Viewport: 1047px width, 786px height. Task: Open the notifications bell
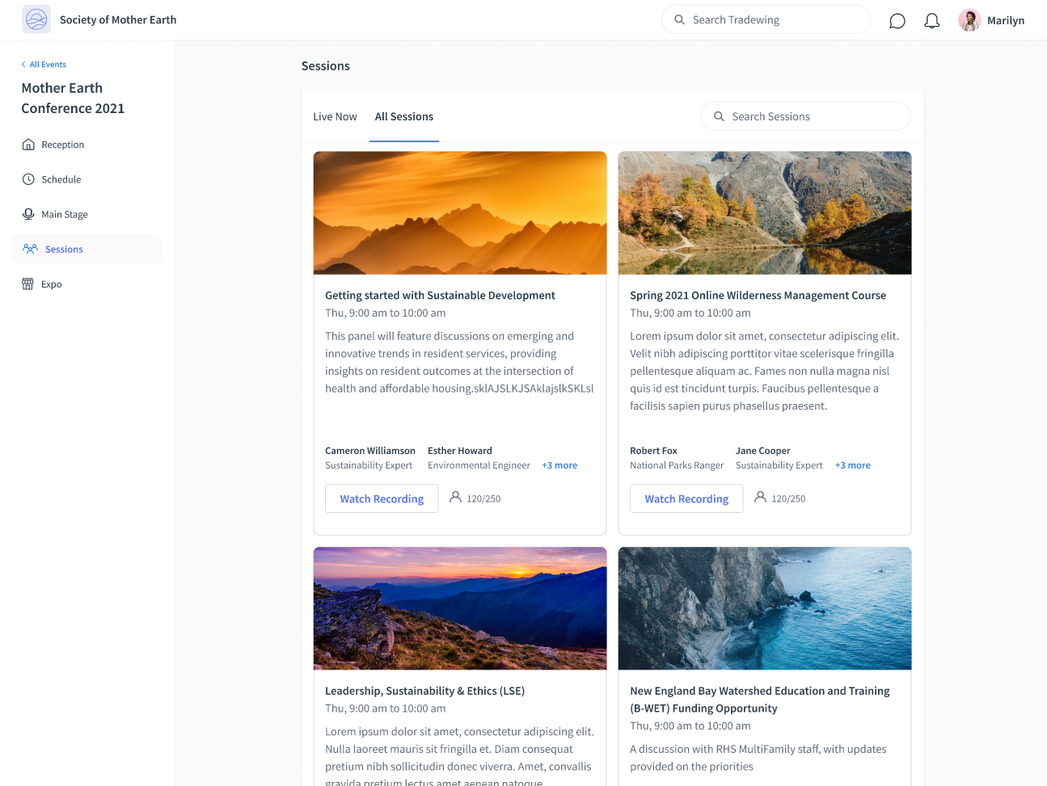pos(932,20)
